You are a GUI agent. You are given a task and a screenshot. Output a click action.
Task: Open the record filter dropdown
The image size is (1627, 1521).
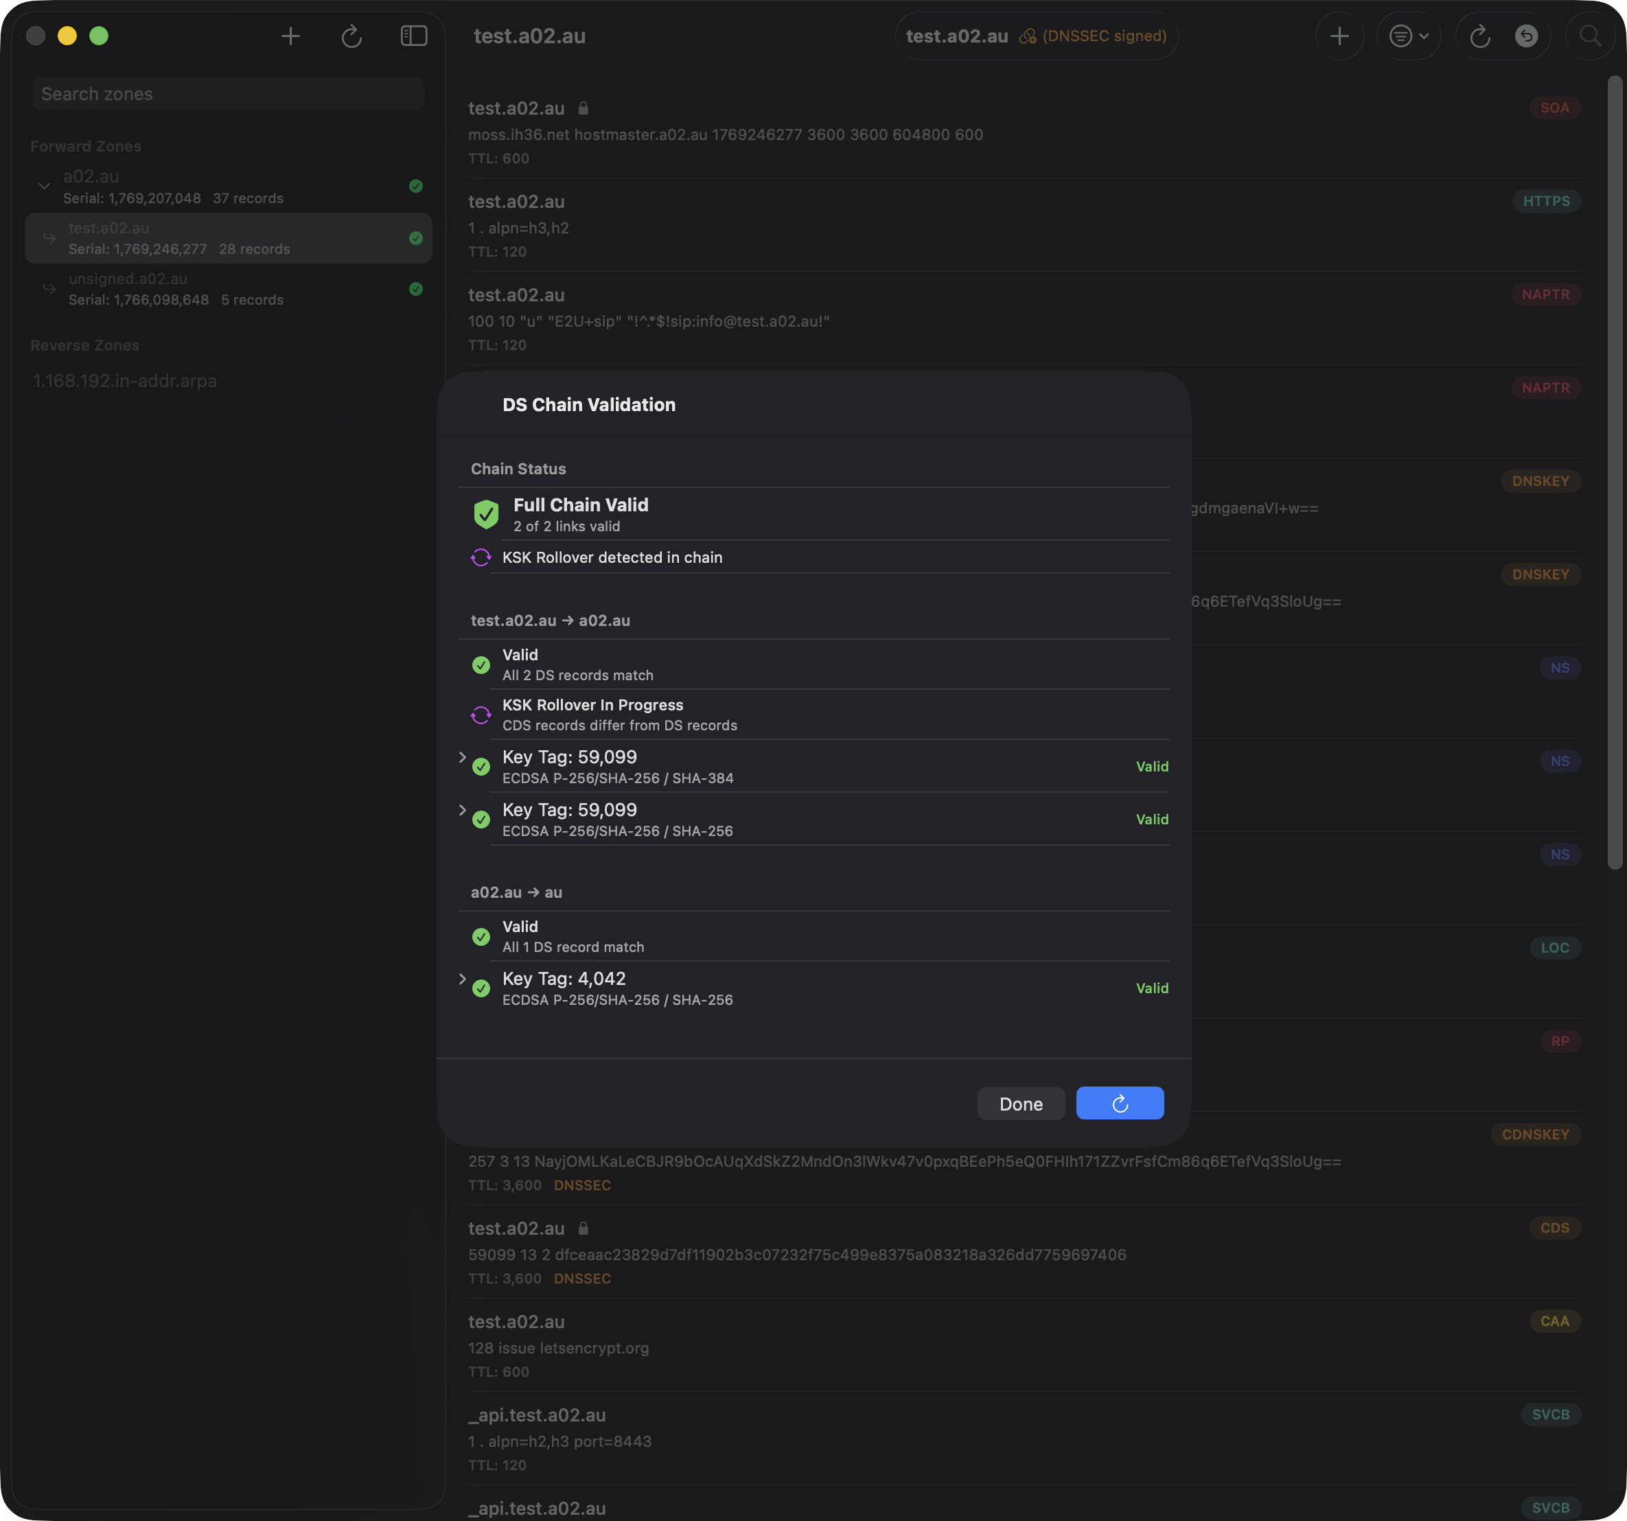tap(1408, 36)
